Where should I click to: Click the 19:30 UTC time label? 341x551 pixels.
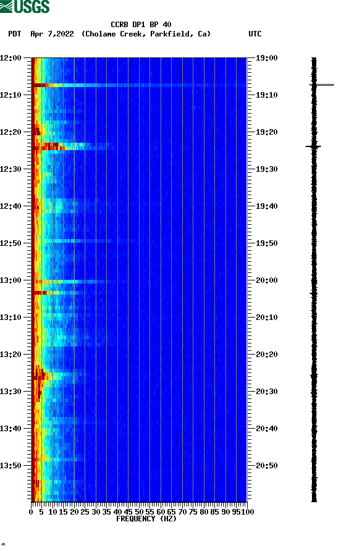click(x=267, y=169)
